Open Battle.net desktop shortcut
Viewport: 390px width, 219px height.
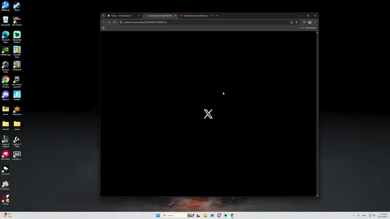[5, 6]
